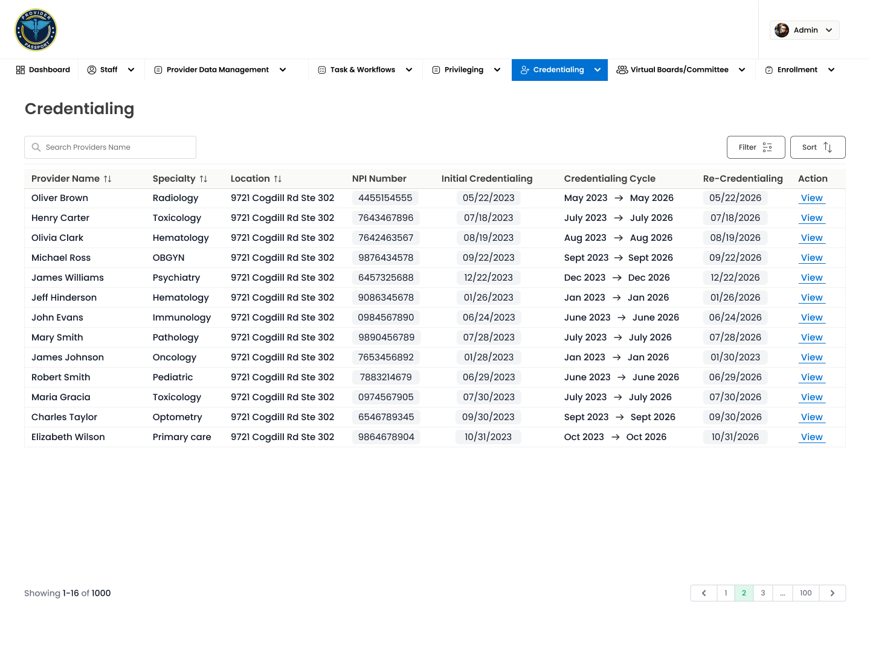Switch to the Task & Workflows tab
The image size is (870, 658).
(362, 69)
